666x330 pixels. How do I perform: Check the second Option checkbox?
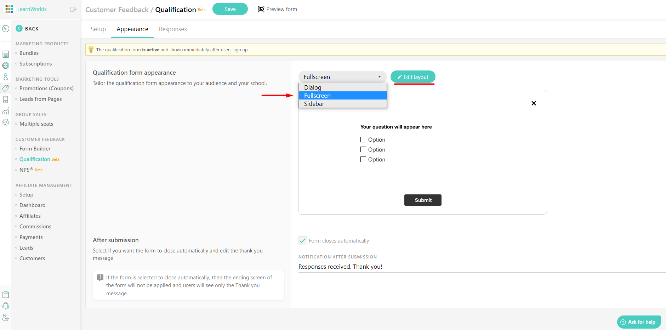tap(363, 149)
